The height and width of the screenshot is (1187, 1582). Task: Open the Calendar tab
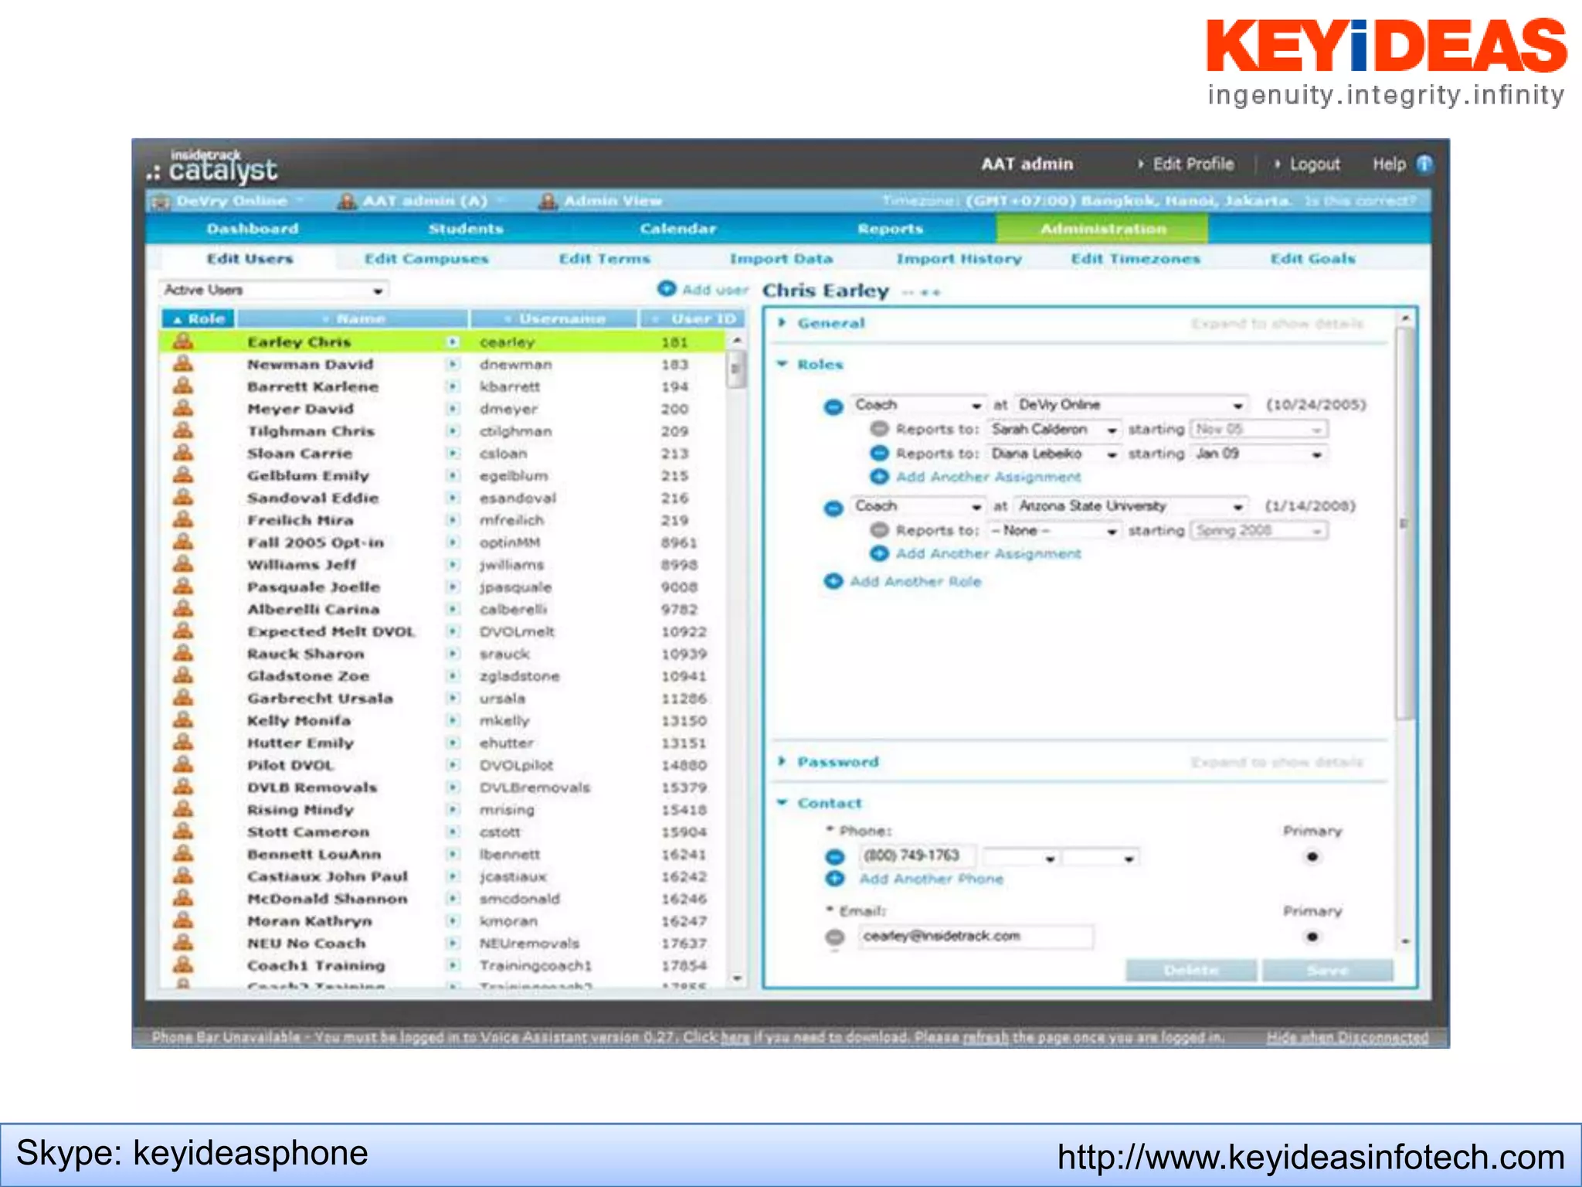click(x=678, y=229)
